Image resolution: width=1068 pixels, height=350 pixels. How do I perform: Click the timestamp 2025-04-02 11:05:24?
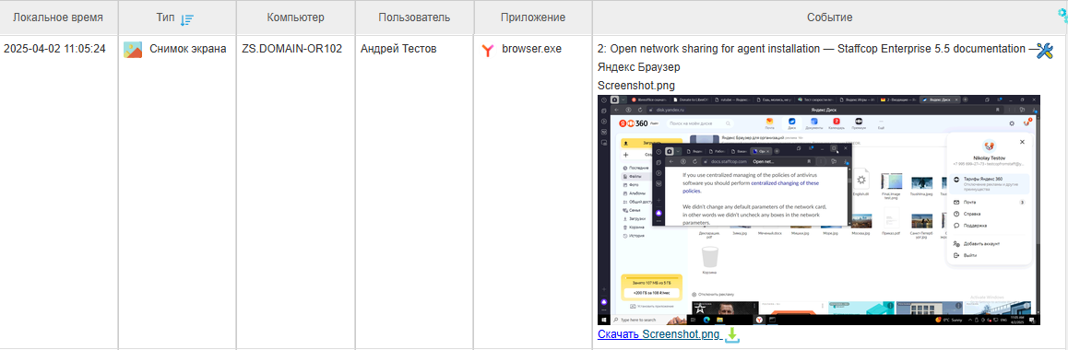click(54, 49)
